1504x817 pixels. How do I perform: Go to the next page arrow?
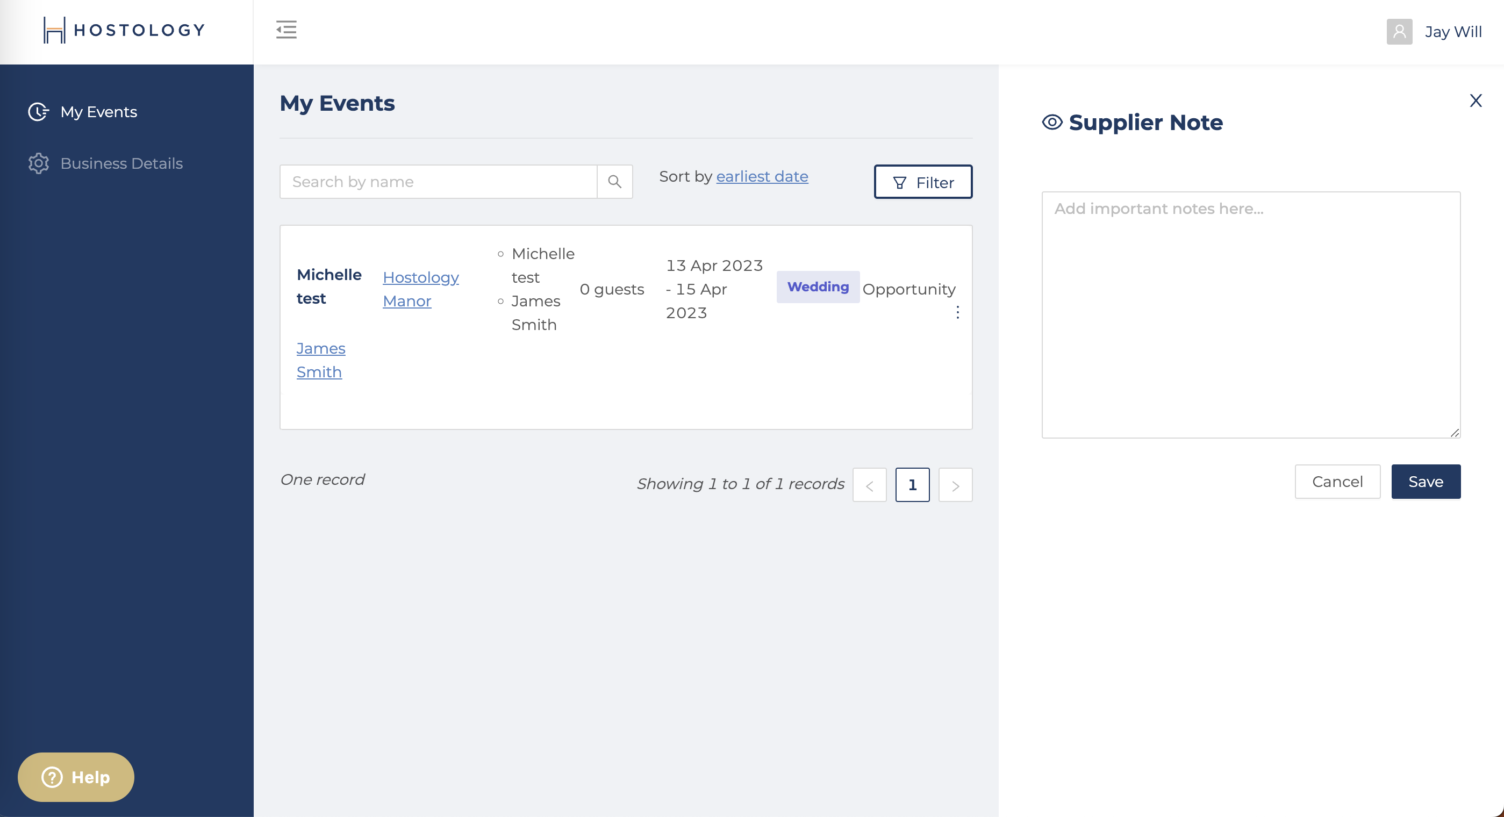tap(955, 485)
